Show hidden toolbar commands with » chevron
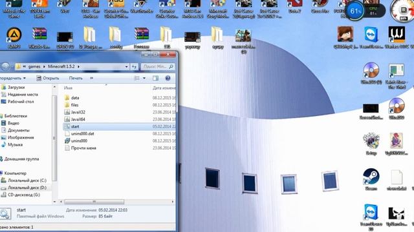Viewport: 414px width, 232px height. click(x=92, y=78)
